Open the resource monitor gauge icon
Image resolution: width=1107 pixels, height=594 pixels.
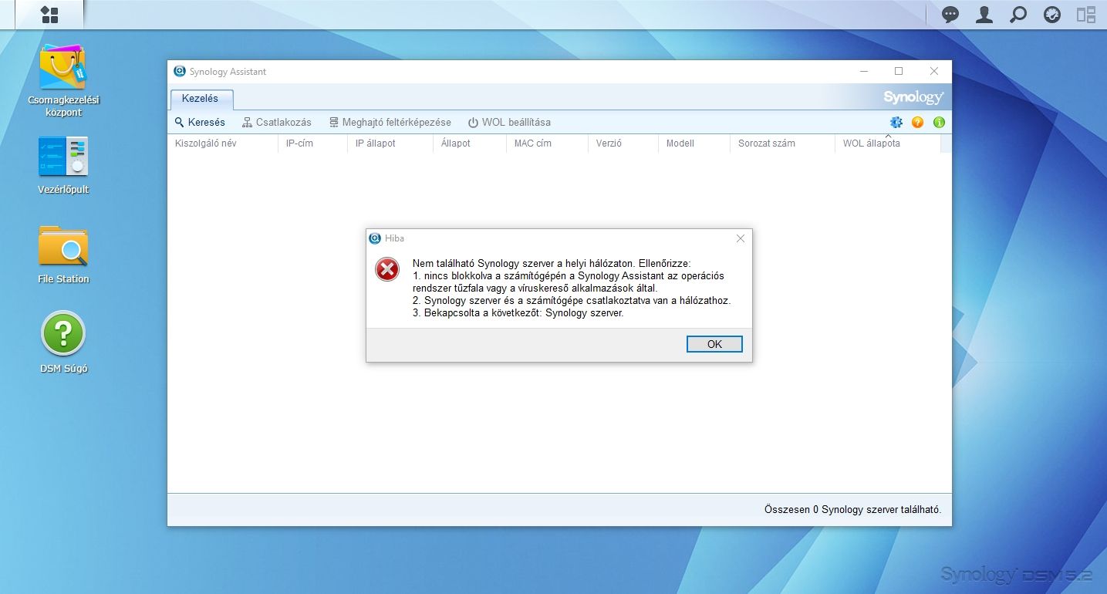[1052, 15]
